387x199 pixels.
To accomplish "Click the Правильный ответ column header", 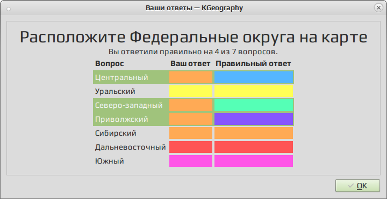I will (x=254, y=64).
